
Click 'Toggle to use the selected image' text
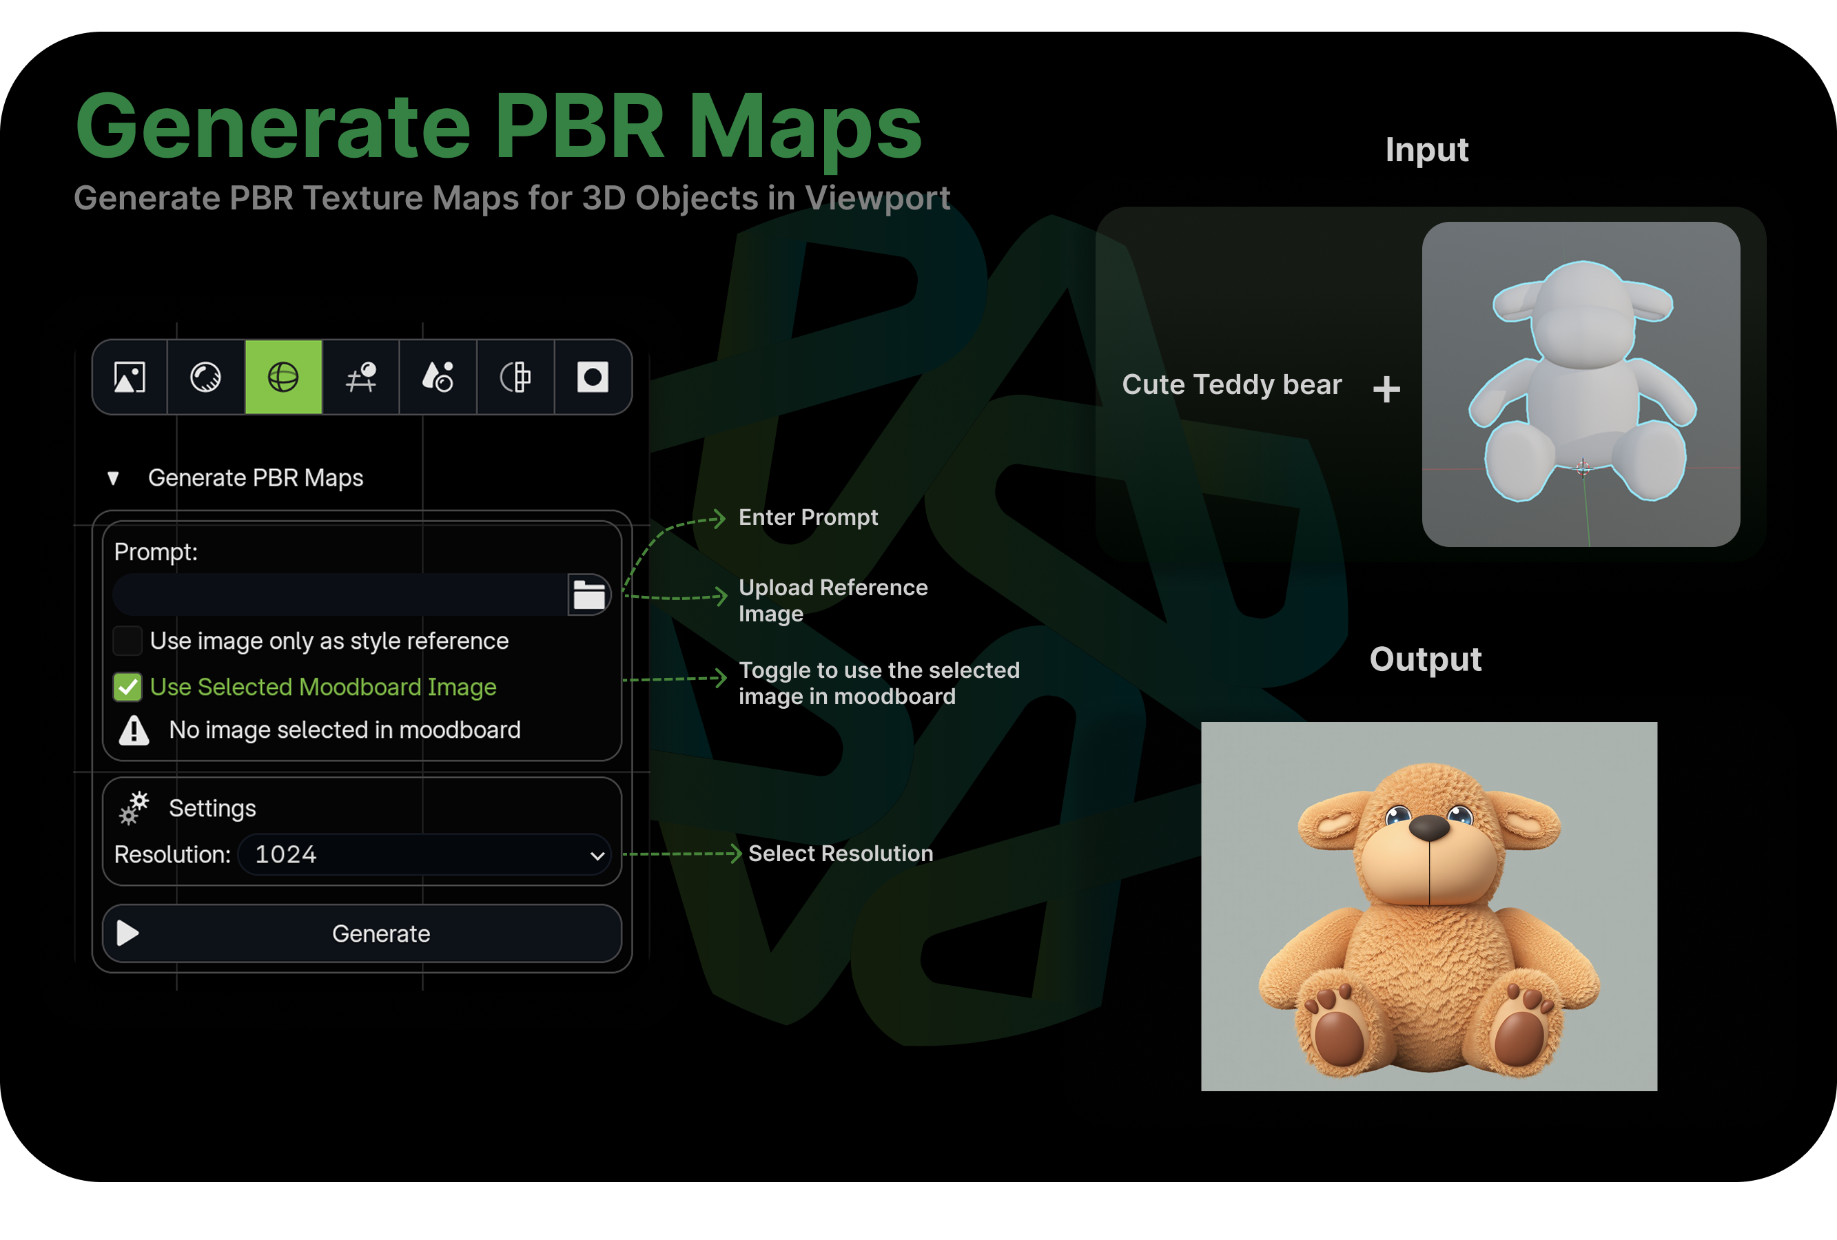click(x=879, y=683)
